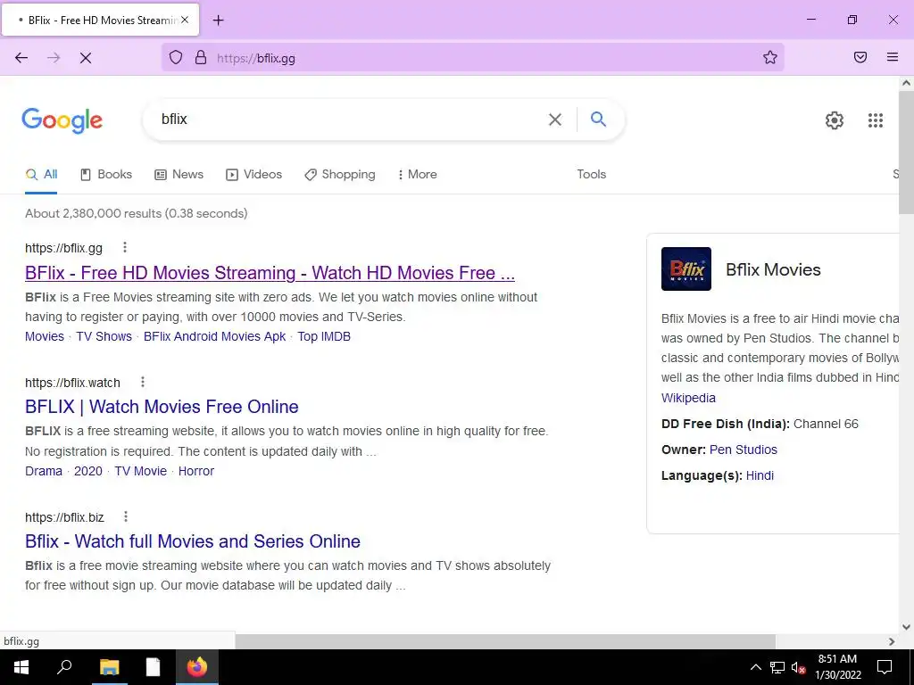This screenshot has width=914, height=685.
Task: Open the Horror sitelink
Action: tap(195, 471)
